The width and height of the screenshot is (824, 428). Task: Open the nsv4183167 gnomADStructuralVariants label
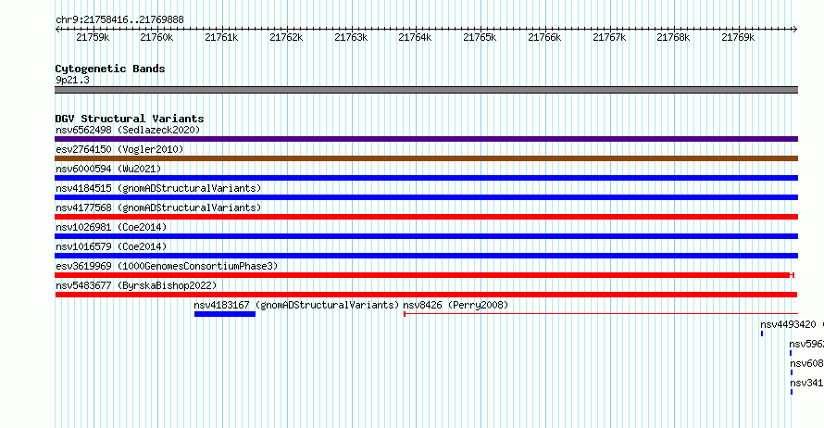[x=296, y=305]
